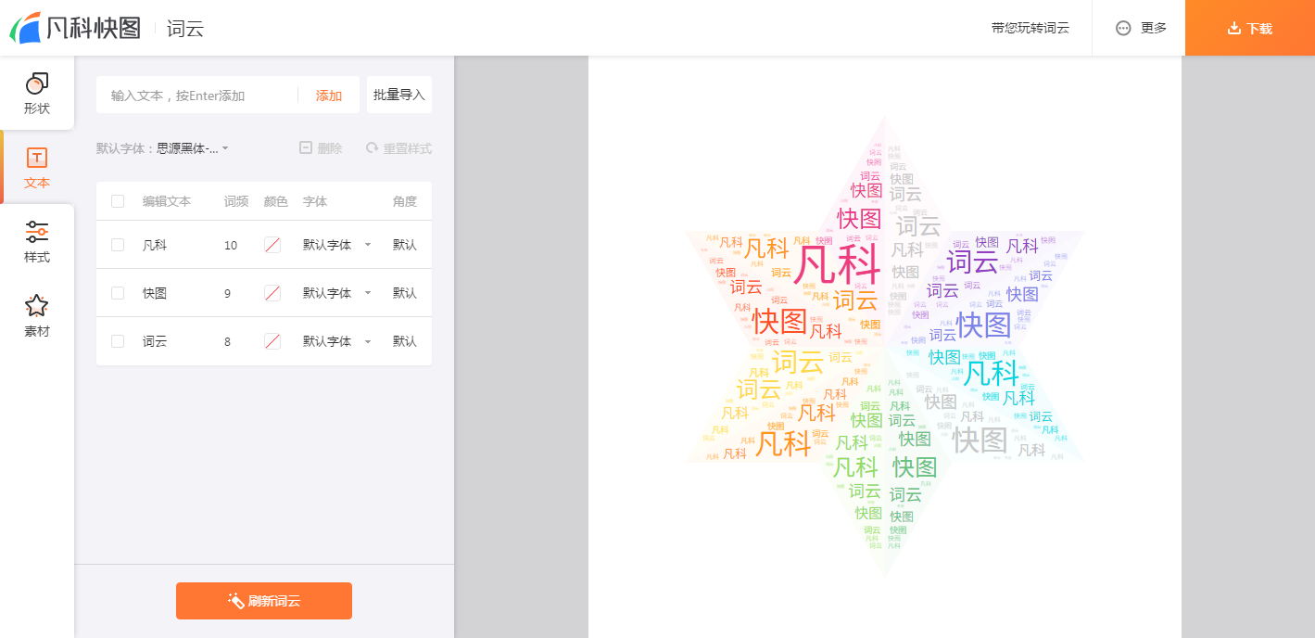The image size is (1315, 638).
Task: Click the 凡科快图 logo
Action: 75,28
